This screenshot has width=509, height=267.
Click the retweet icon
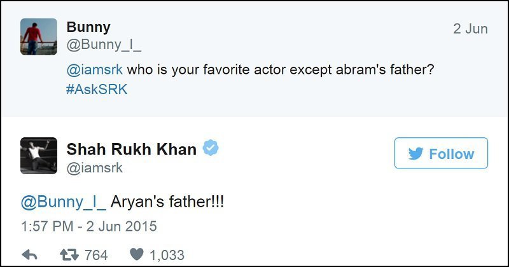pyautogui.click(x=69, y=255)
